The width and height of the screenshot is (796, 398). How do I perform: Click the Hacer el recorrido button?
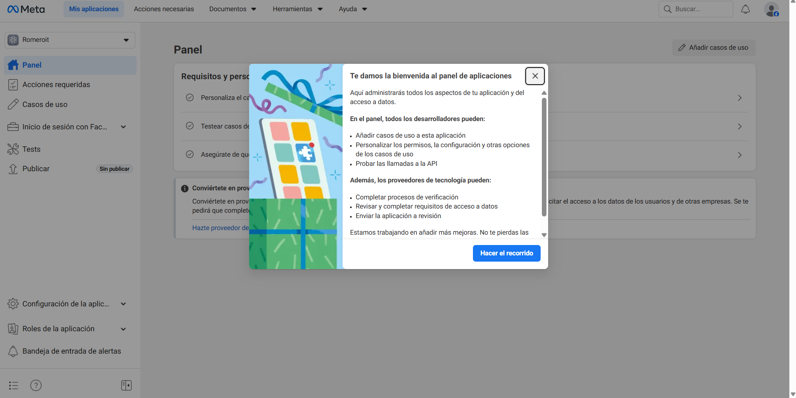[x=507, y=253]
